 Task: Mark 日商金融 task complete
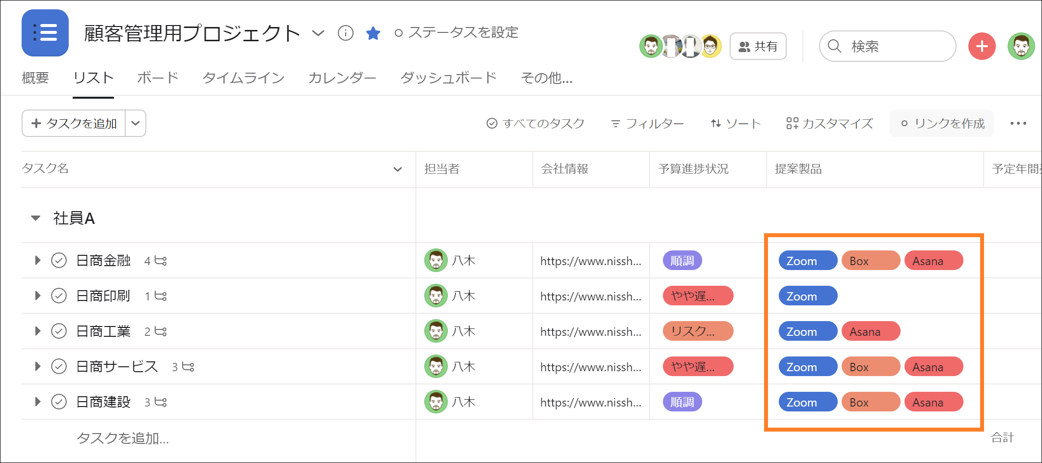tap(59, 260)
